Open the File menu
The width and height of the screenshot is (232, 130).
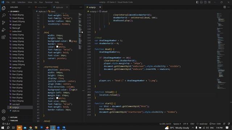[x=8, y=2]
